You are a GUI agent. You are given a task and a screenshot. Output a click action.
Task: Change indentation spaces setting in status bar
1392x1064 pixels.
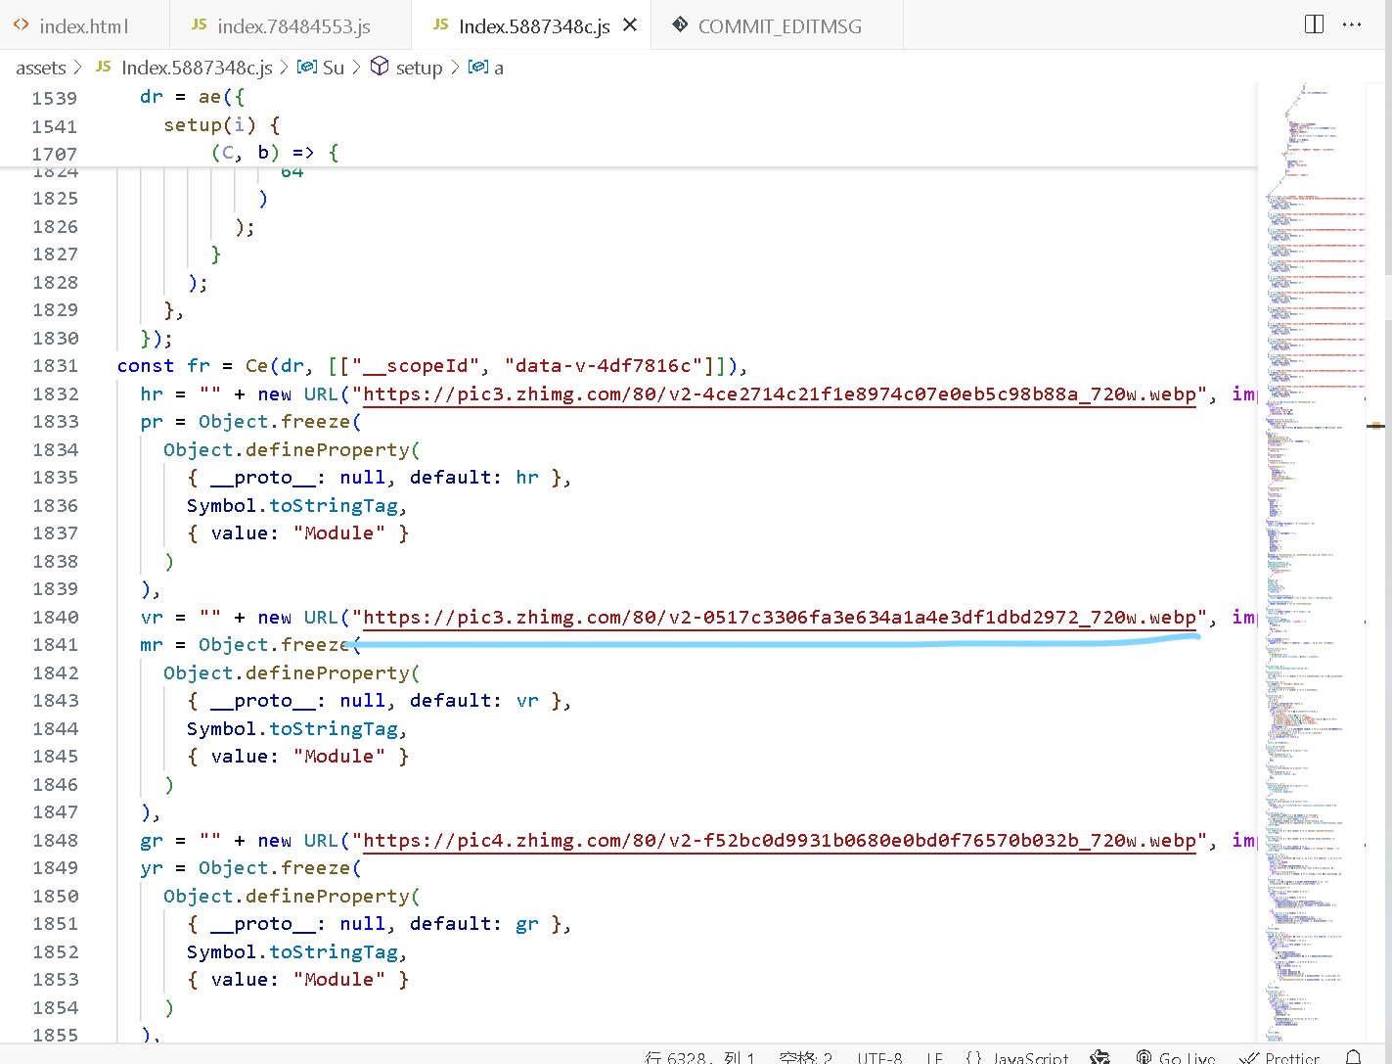pyautogui.click(x=805, y=1057)
